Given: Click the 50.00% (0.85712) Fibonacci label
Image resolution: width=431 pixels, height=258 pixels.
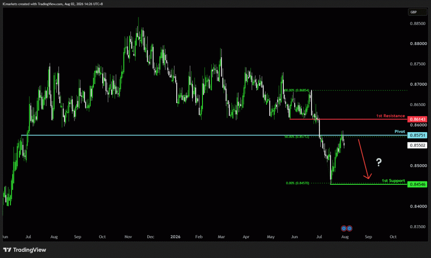Looking at the screenshot, I should pos(297,136).
